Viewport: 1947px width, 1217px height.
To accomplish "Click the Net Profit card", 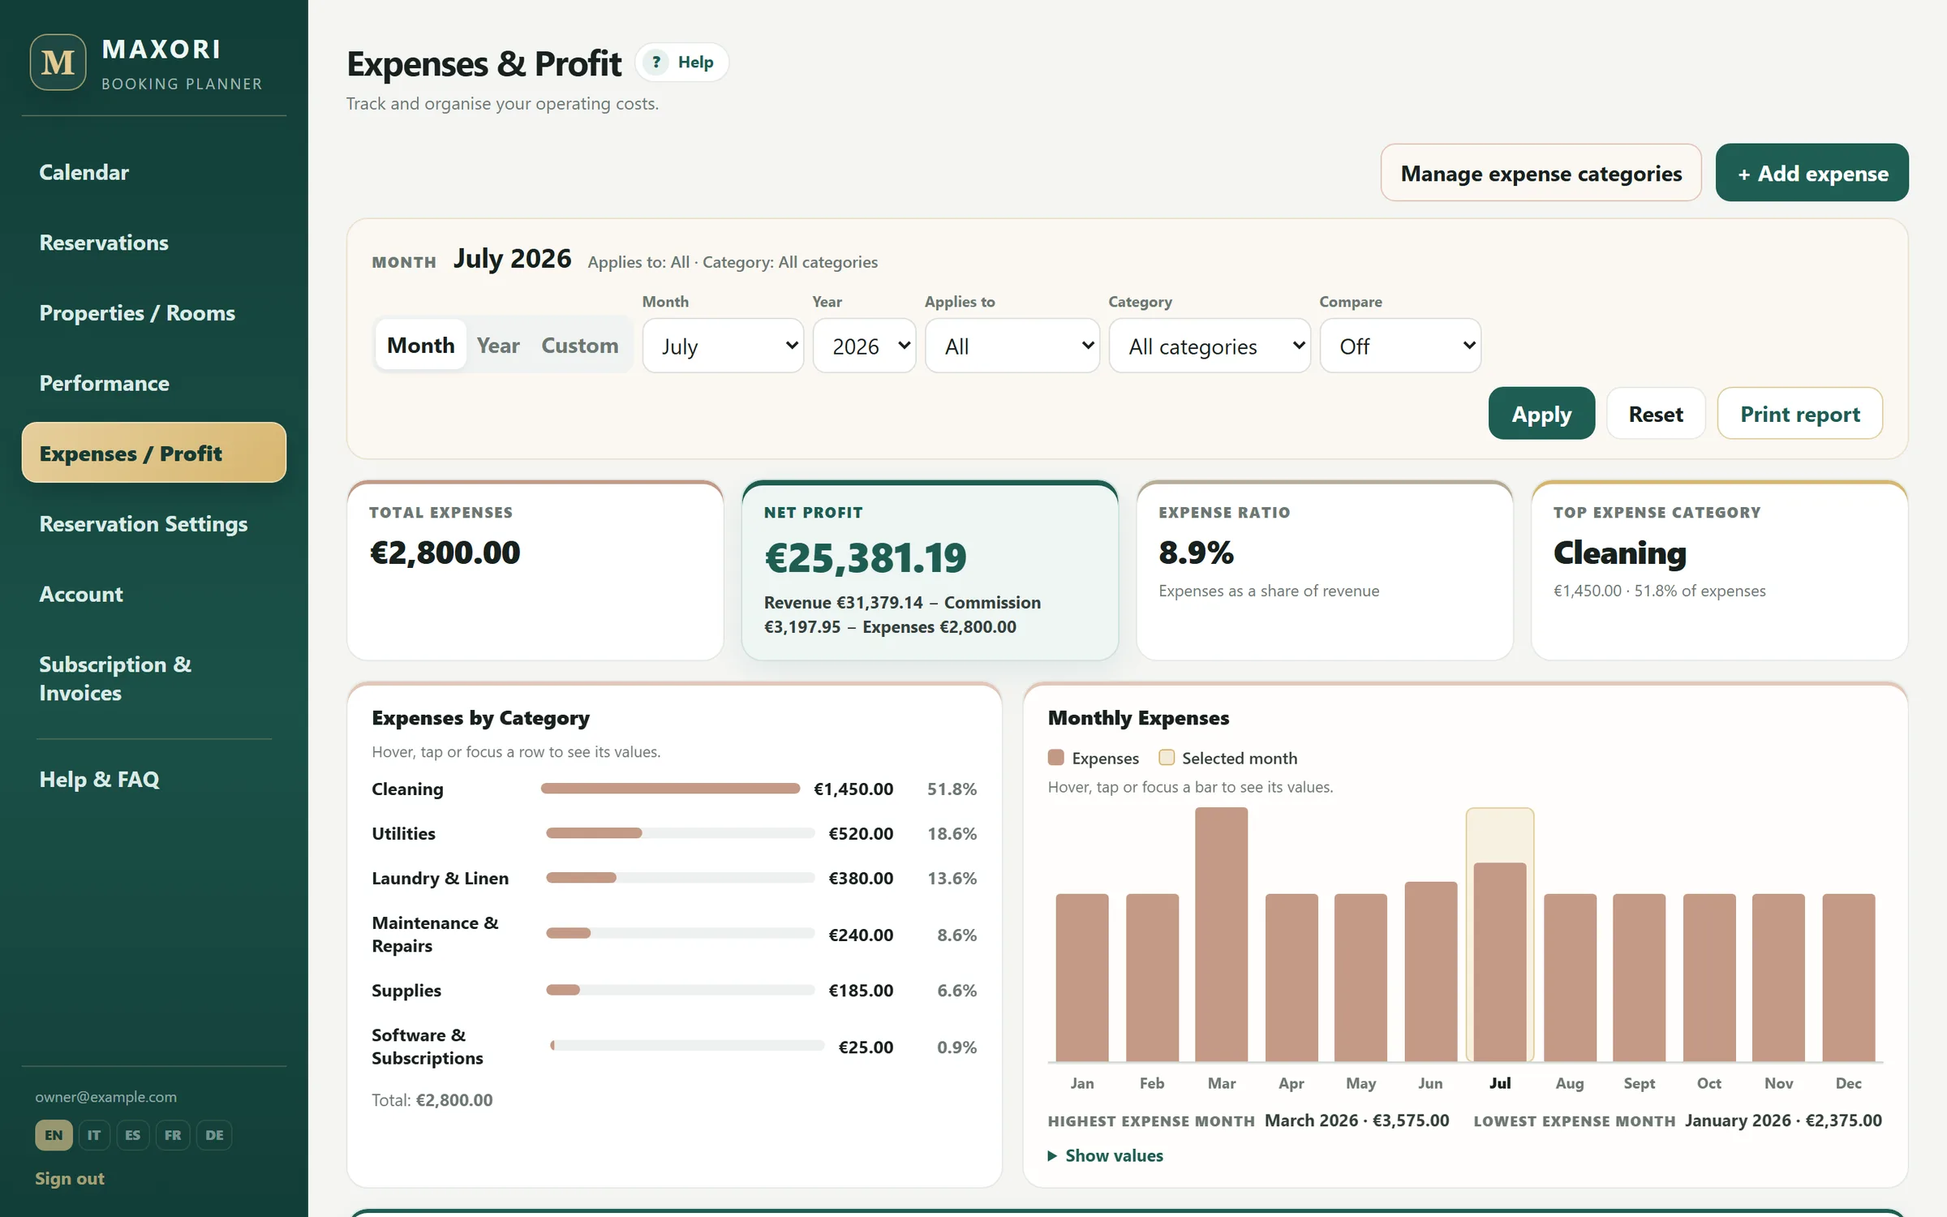I will (x=930, y=570).
